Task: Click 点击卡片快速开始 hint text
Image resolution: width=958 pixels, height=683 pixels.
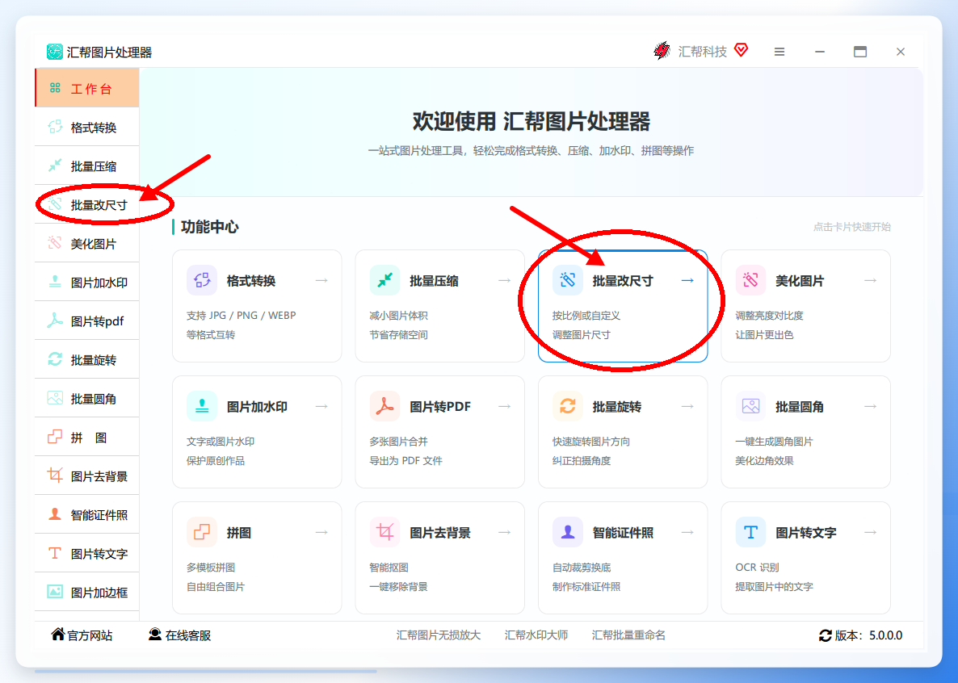Action: click(x=851, y=227)
